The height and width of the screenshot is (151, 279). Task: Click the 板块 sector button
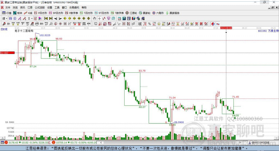click(x=18, y=13)
